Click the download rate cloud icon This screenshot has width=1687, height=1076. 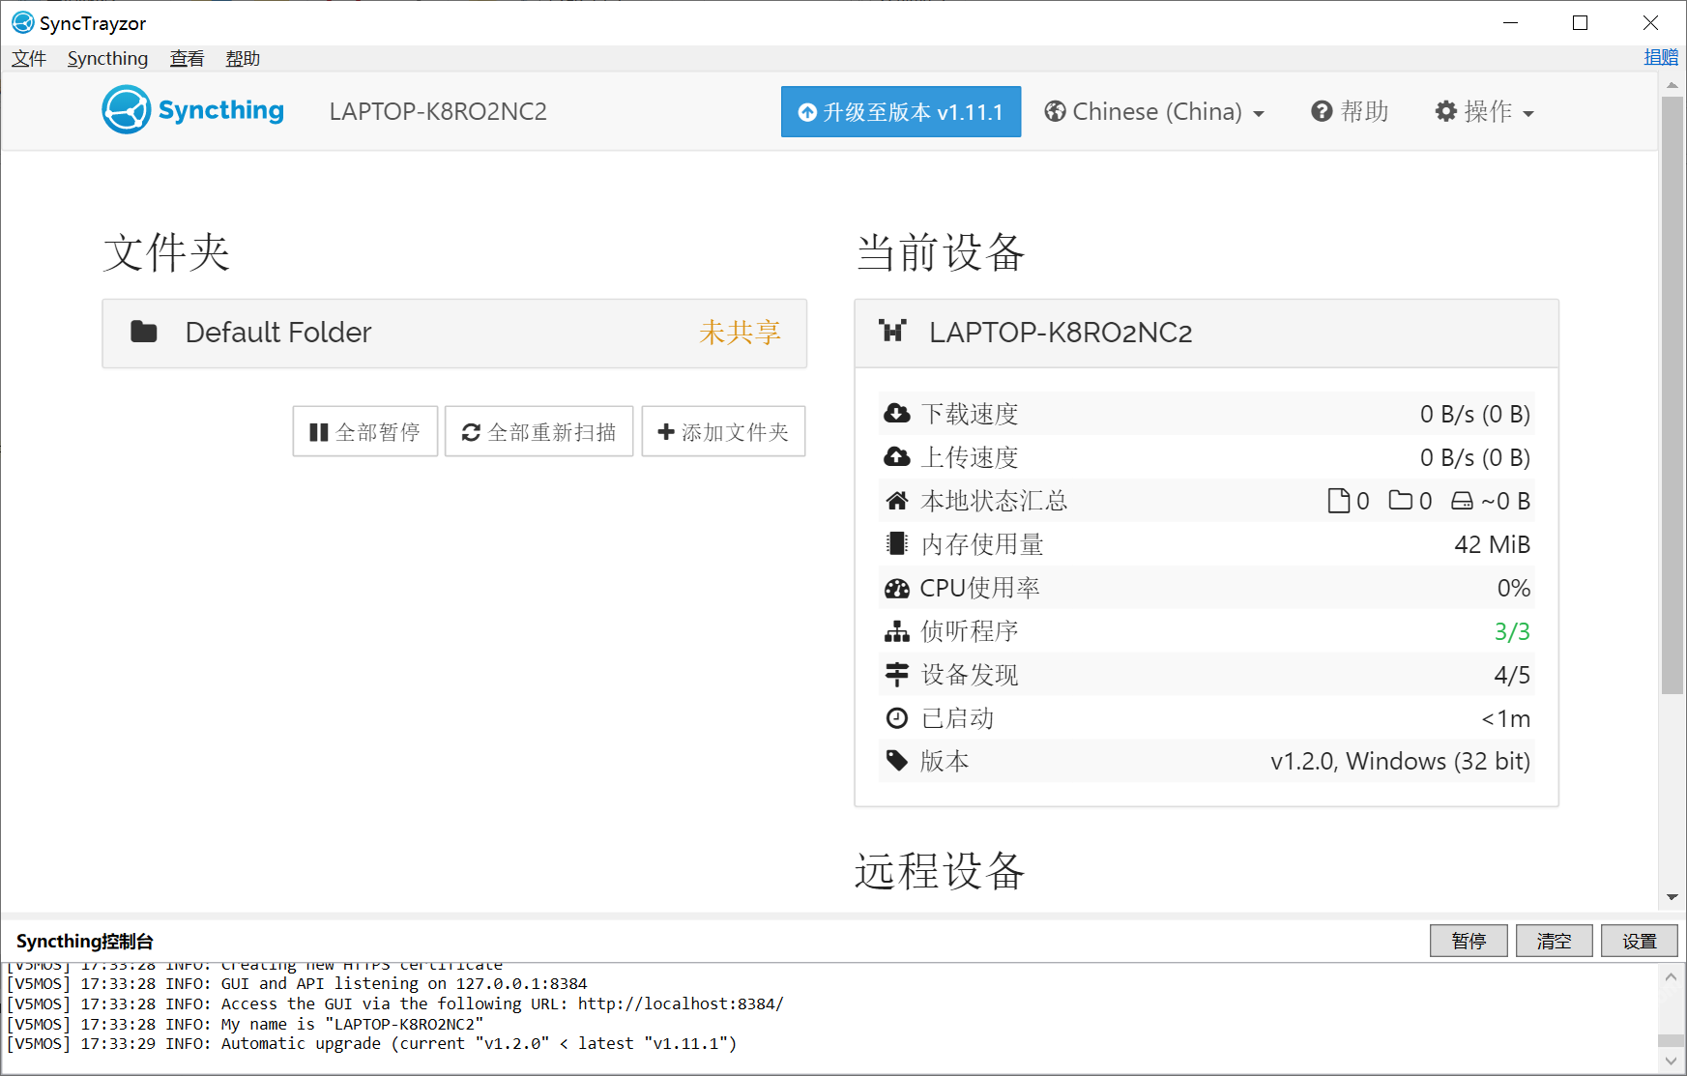tap(897, 414)
